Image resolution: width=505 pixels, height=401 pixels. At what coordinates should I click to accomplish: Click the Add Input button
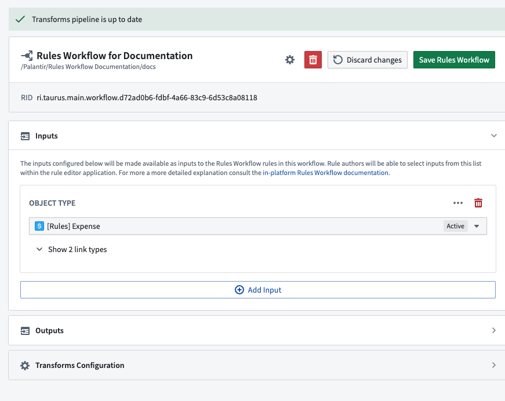(x=258, y=290)
